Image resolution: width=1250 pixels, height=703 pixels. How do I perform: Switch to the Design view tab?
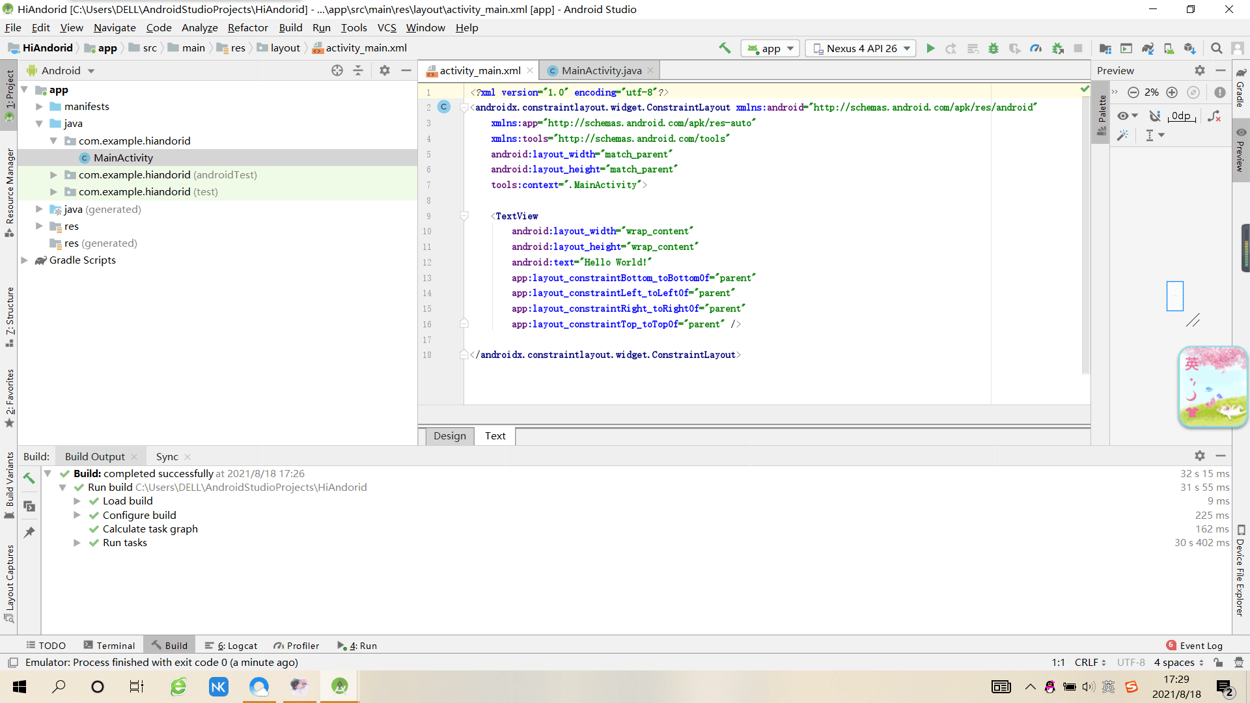tap(449, 435)
